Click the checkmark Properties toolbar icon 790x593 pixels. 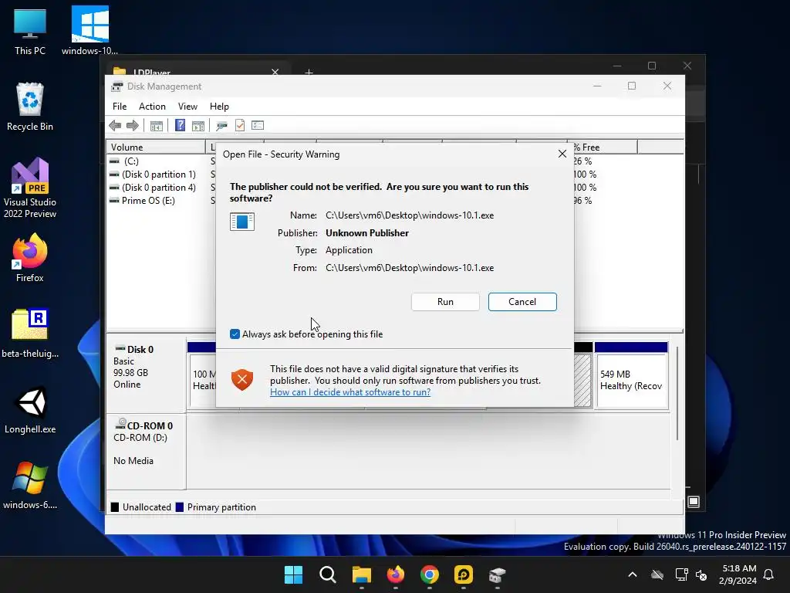click(240, 126)
